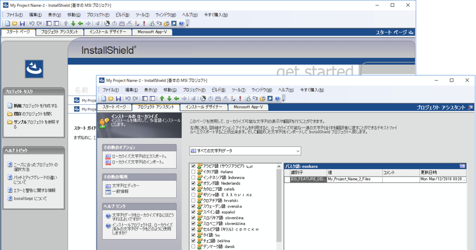Screen dimensions: 476x250
Task: Open the すべての文字列データ dropdown
Action: (x=298, y=151)
